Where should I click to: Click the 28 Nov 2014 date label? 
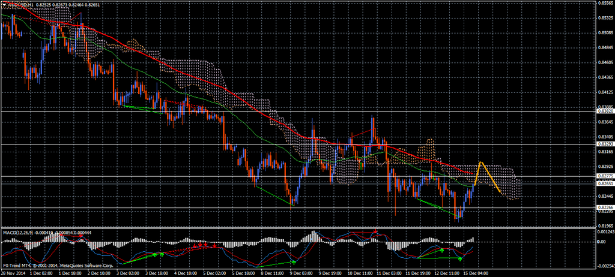click(13, 273)
